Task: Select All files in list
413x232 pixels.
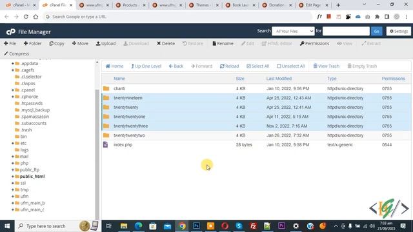Action: 258,66
